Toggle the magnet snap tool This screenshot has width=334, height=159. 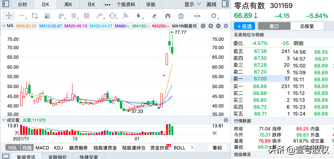(168, 16)
